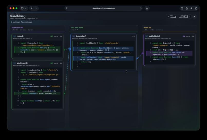Click the 'lines 3-7' subtitle under YOU ARE HERE
207x140 pixels.
[x=74, y=30]
